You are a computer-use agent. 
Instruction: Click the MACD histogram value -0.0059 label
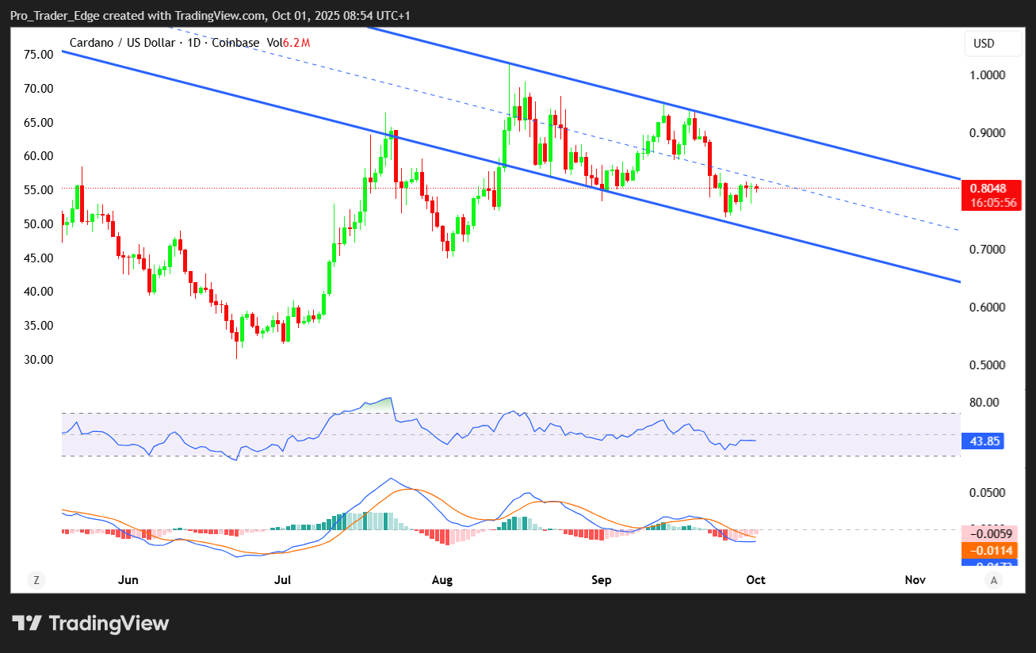point(988,533)
